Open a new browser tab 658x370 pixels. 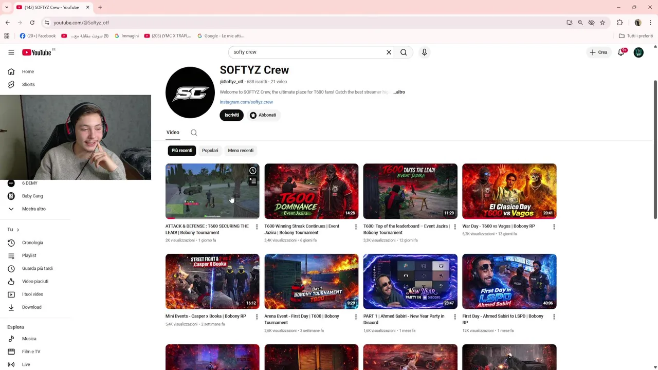click(100, 7)
